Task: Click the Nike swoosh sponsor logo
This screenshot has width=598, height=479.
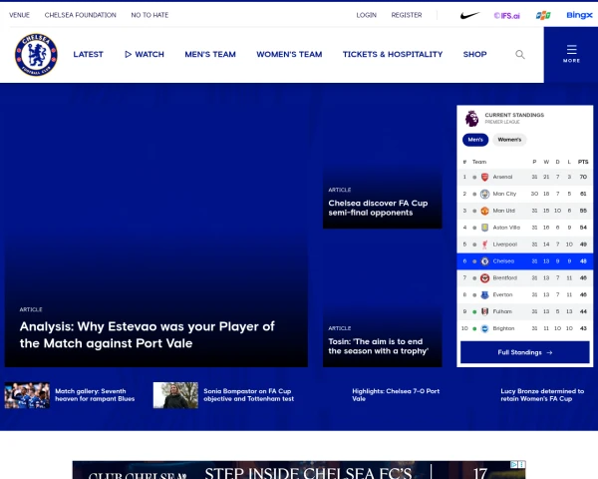Action: click(x=469, y=15)
